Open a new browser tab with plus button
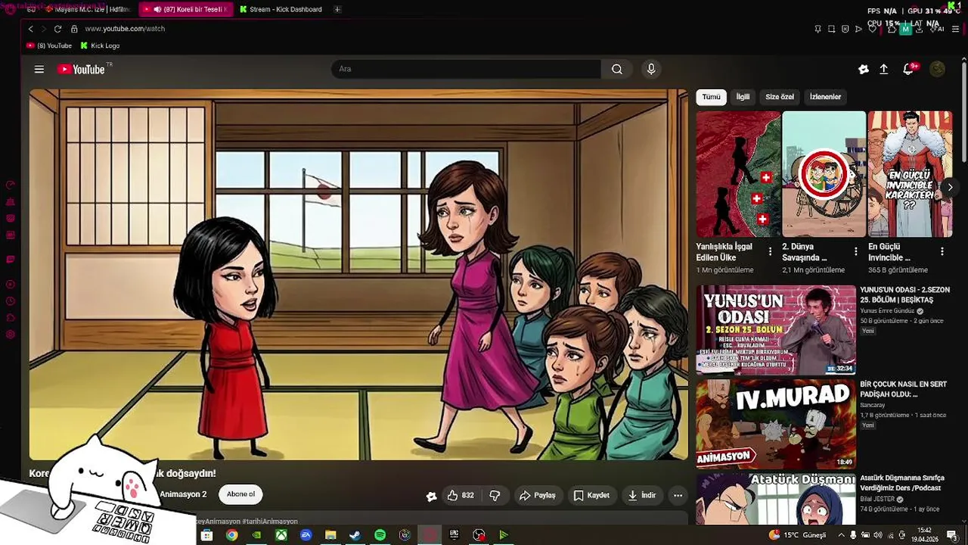968x545 pixels. click(337, 9)
